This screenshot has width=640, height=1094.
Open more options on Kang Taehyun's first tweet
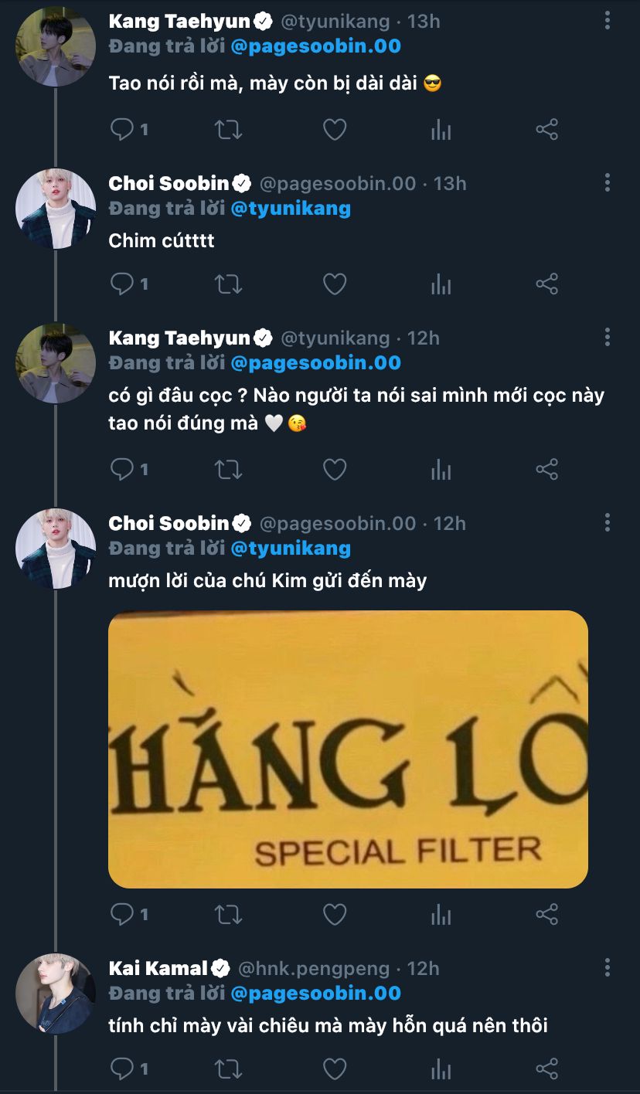608,21
